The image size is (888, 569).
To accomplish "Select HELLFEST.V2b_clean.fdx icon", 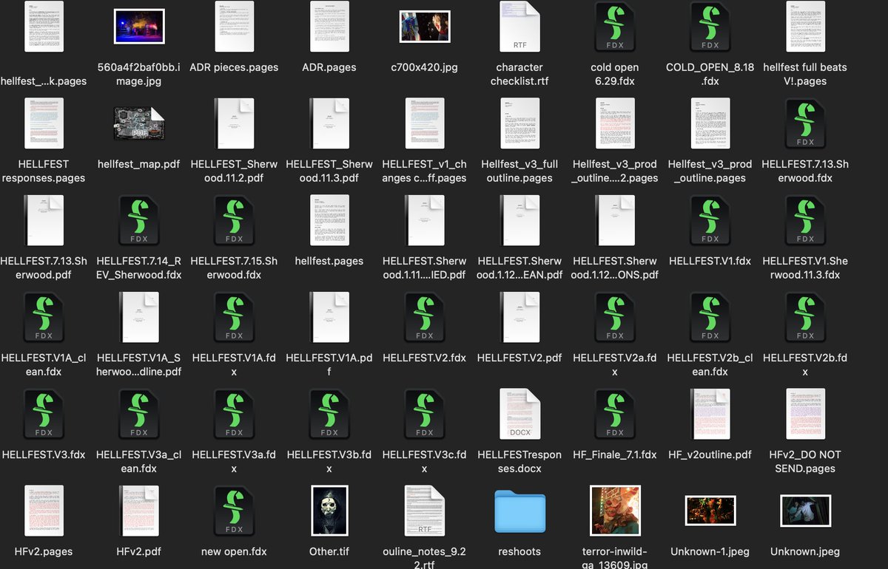I will click(710, 317).
